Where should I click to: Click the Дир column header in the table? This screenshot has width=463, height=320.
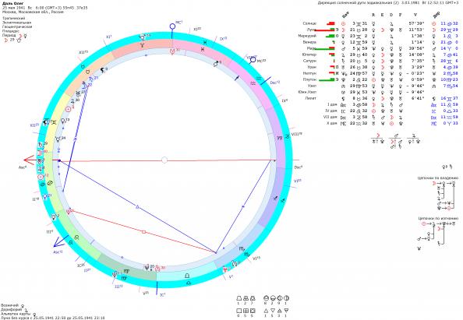tap(436, 15)
